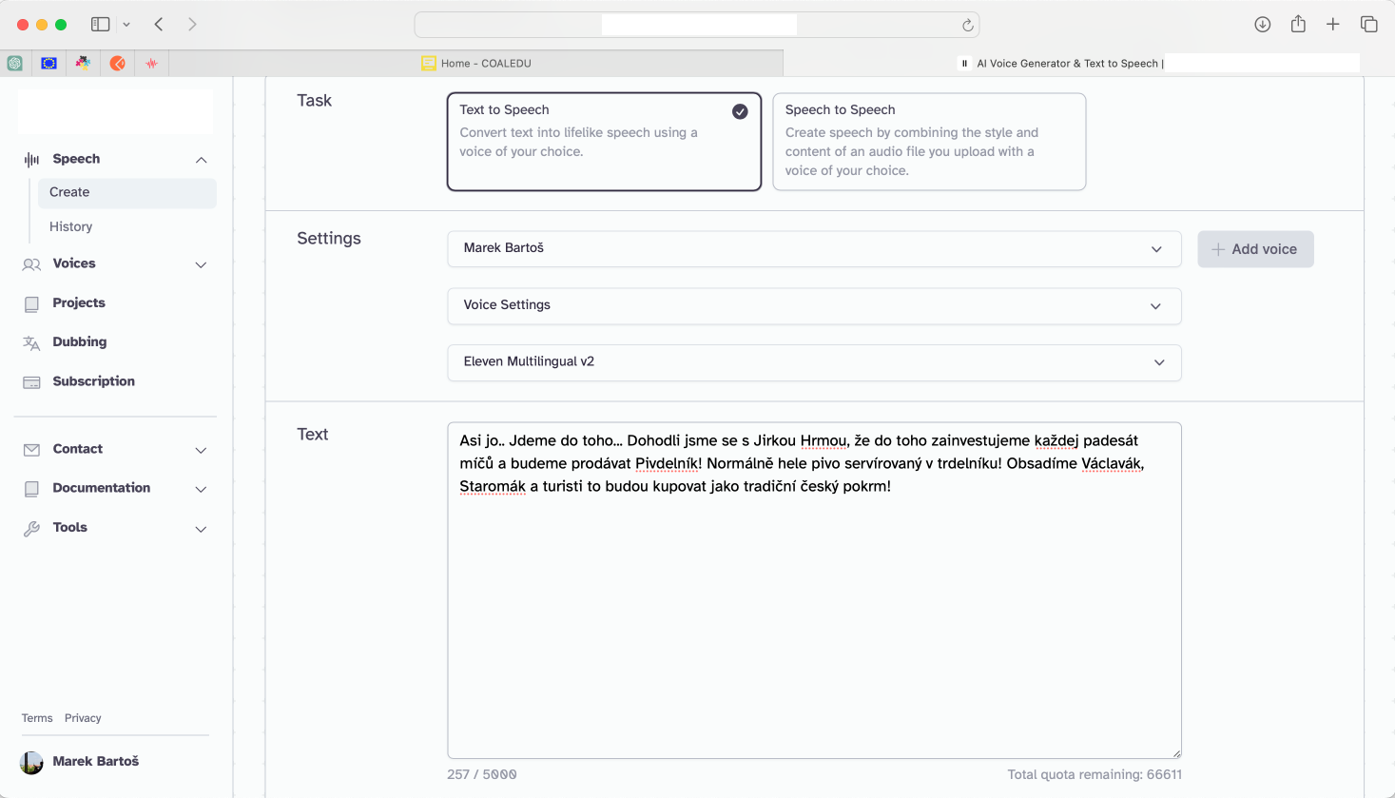Open Safari sidebar options chevron
Viewport: 1395px width, 798px height.
coord(126,25)
